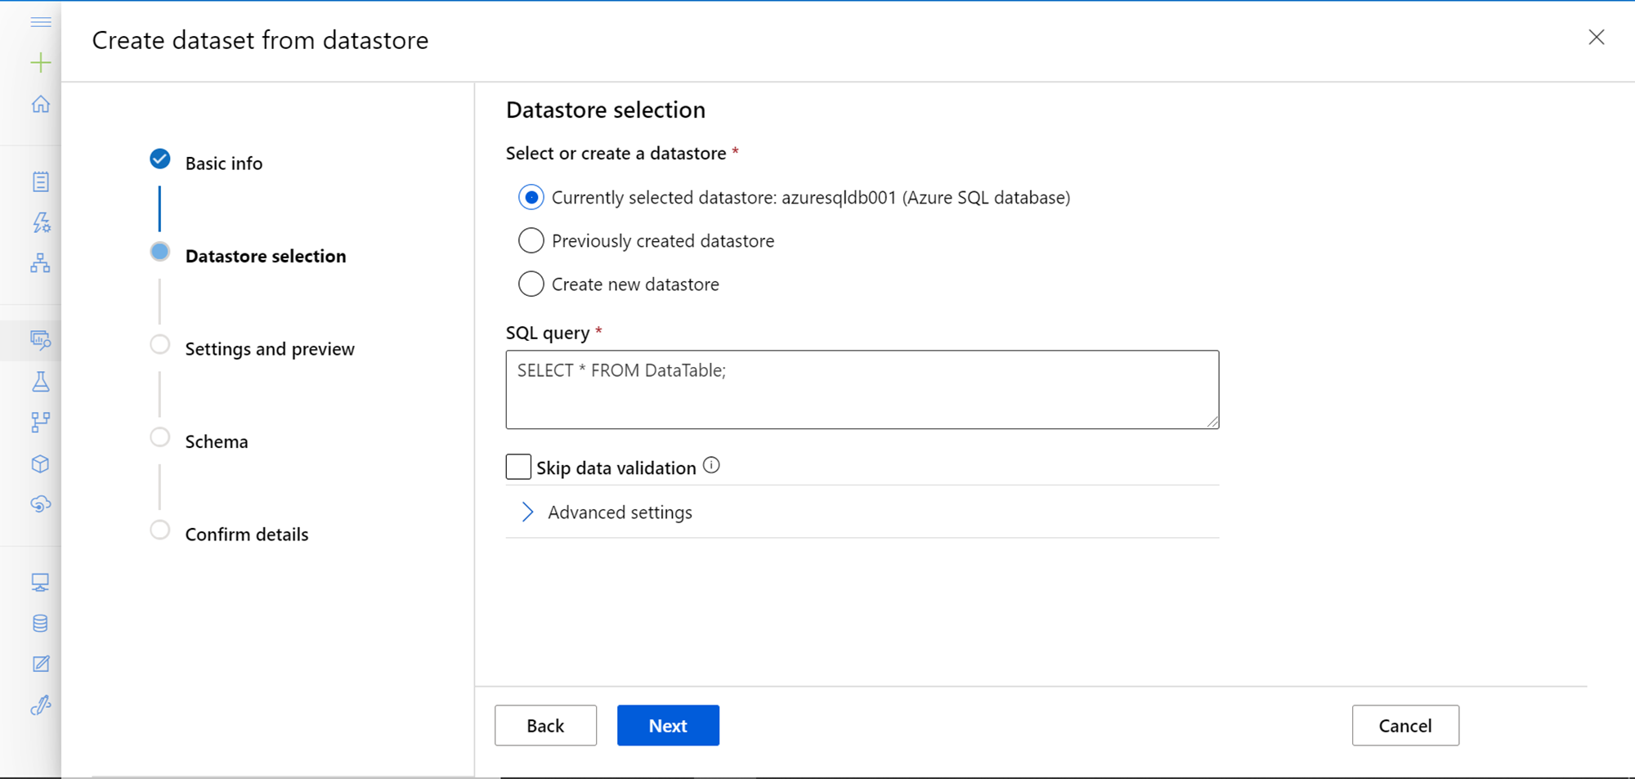The width and height of the screenshot is (1635, 779).
Task: Select the currently selected datastore azuresqldb001 option
Action: click(531, 198)
